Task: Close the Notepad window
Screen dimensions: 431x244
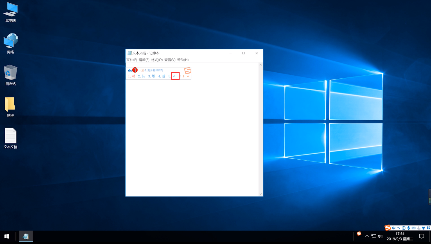Action: (257, 53)
